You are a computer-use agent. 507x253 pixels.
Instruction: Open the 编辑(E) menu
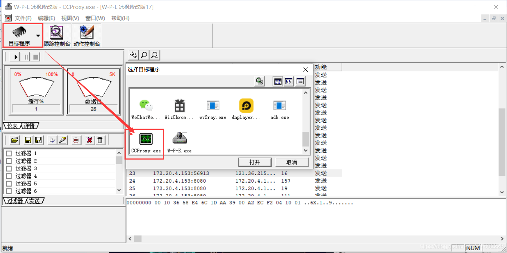(47, 18)
